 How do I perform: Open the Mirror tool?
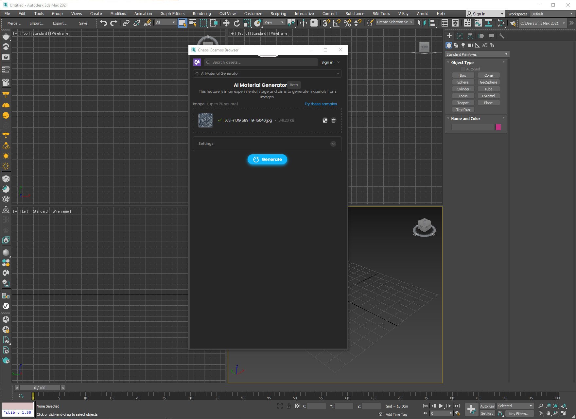pos(422,23)
